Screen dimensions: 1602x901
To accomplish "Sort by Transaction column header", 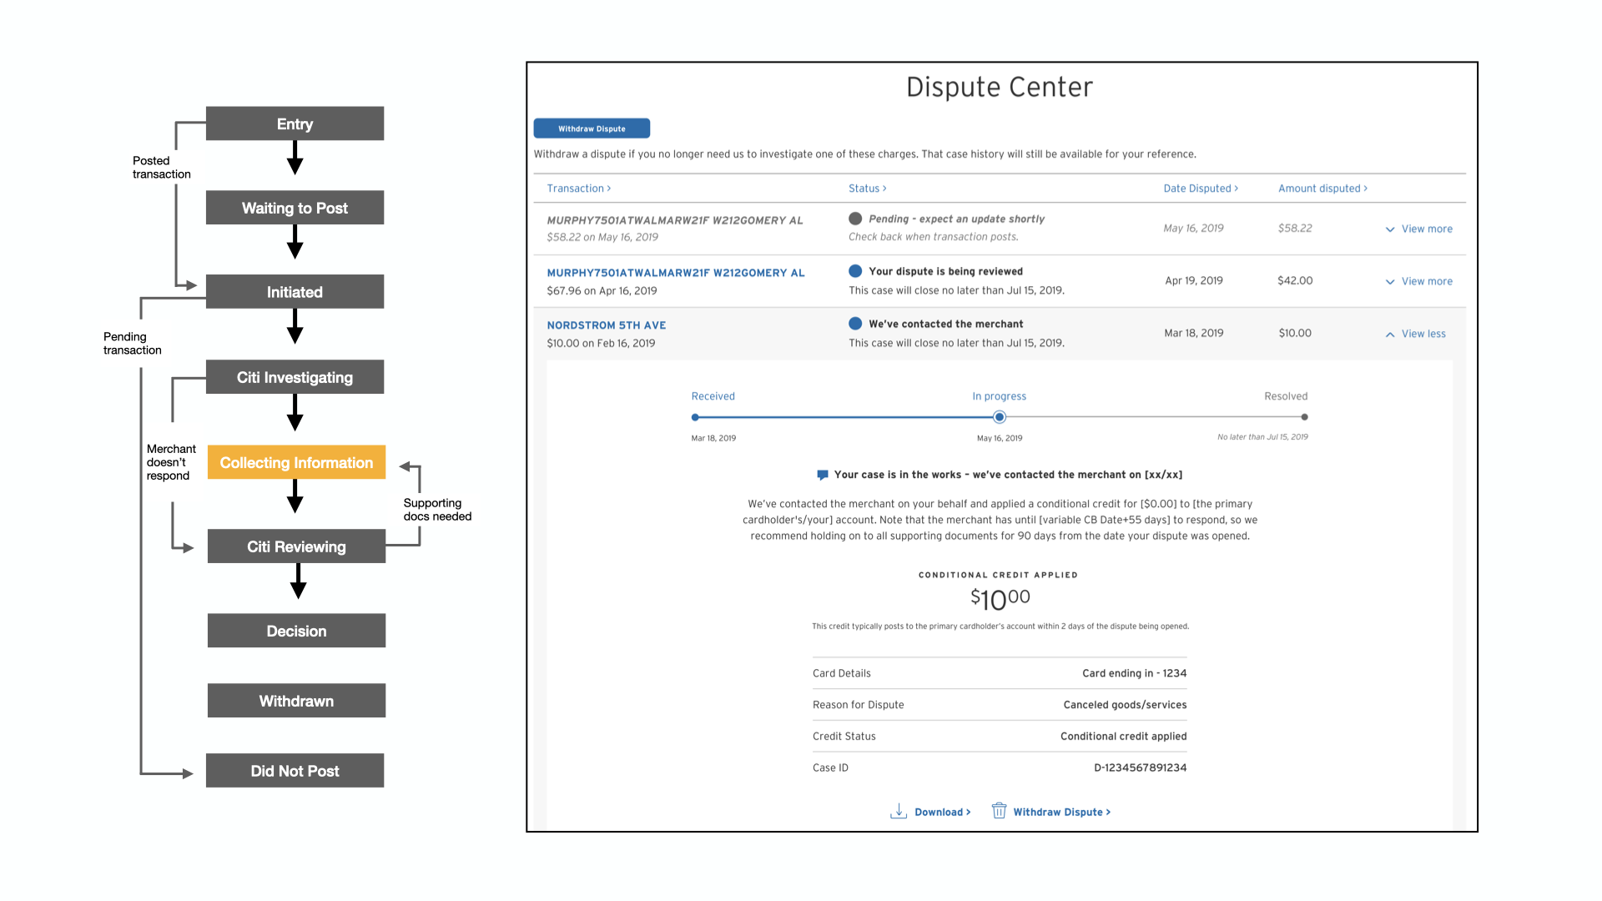I will [578, 189].
